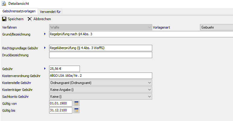This screenshot has width=233, height=121.
Task: Click the Kostenverordnung Gebühr text field
Action: click(100, 76)
